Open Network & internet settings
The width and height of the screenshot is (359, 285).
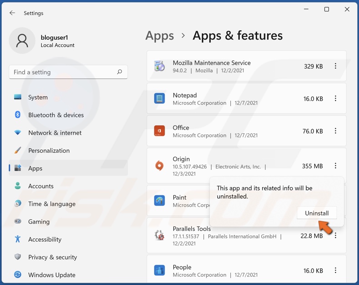click(x=68, y=133)
